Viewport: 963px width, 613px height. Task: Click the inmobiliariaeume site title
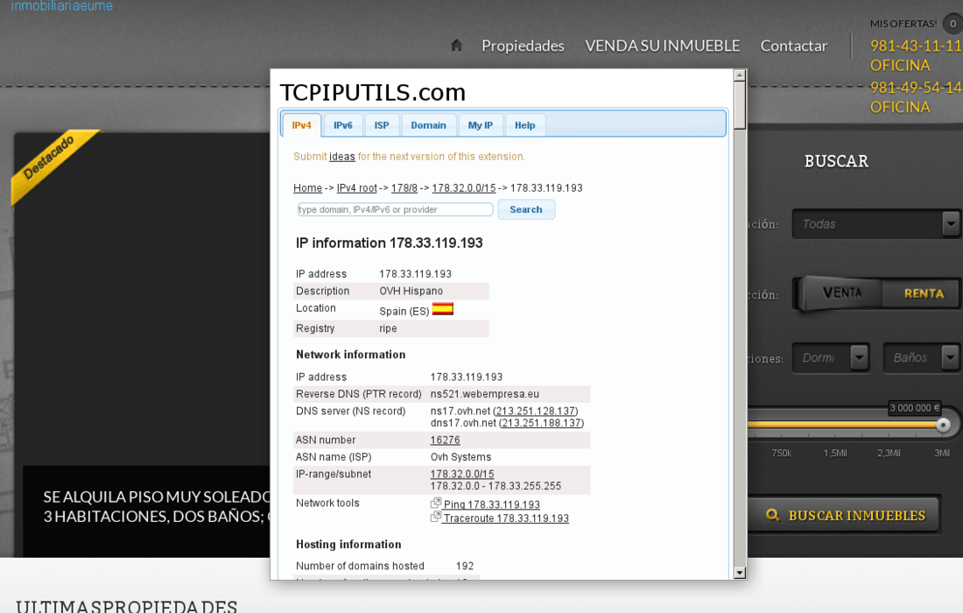pyautogui.click(x=62, y=6)
